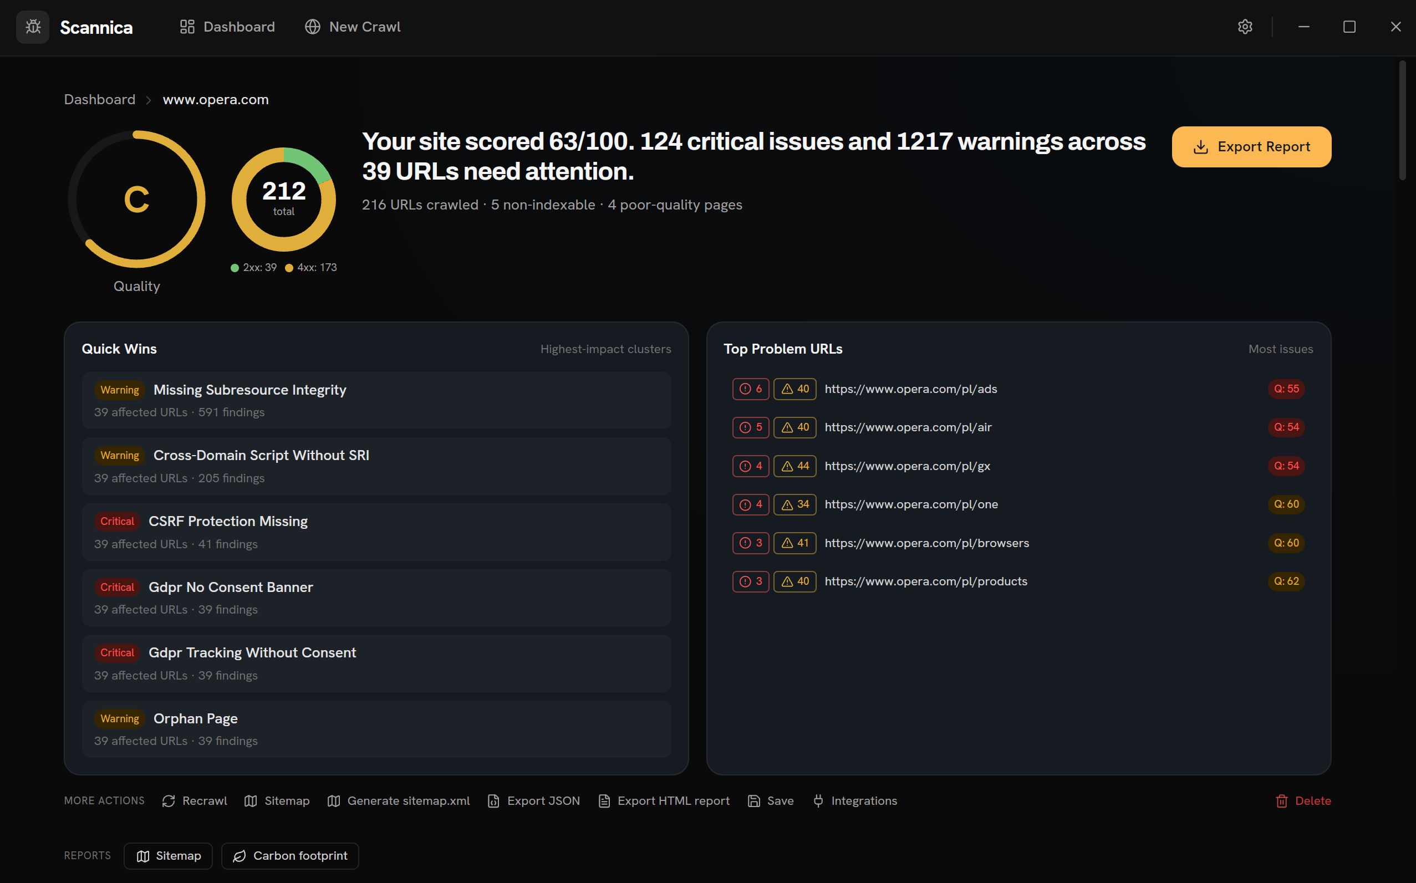The height and width of the screenshot is (883, 1416).
Task: Open the Integrations icon
Action: 818,800
